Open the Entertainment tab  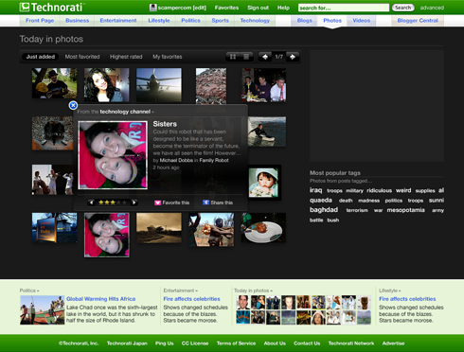pos(118,21)
